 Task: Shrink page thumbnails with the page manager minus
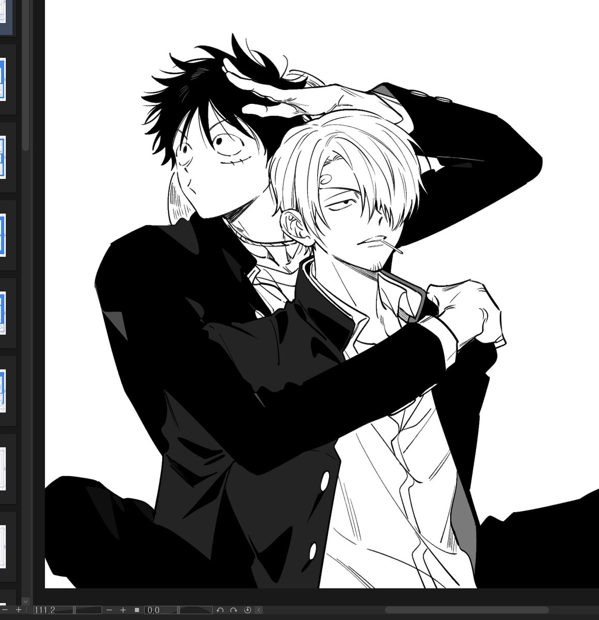pos(5,610)
